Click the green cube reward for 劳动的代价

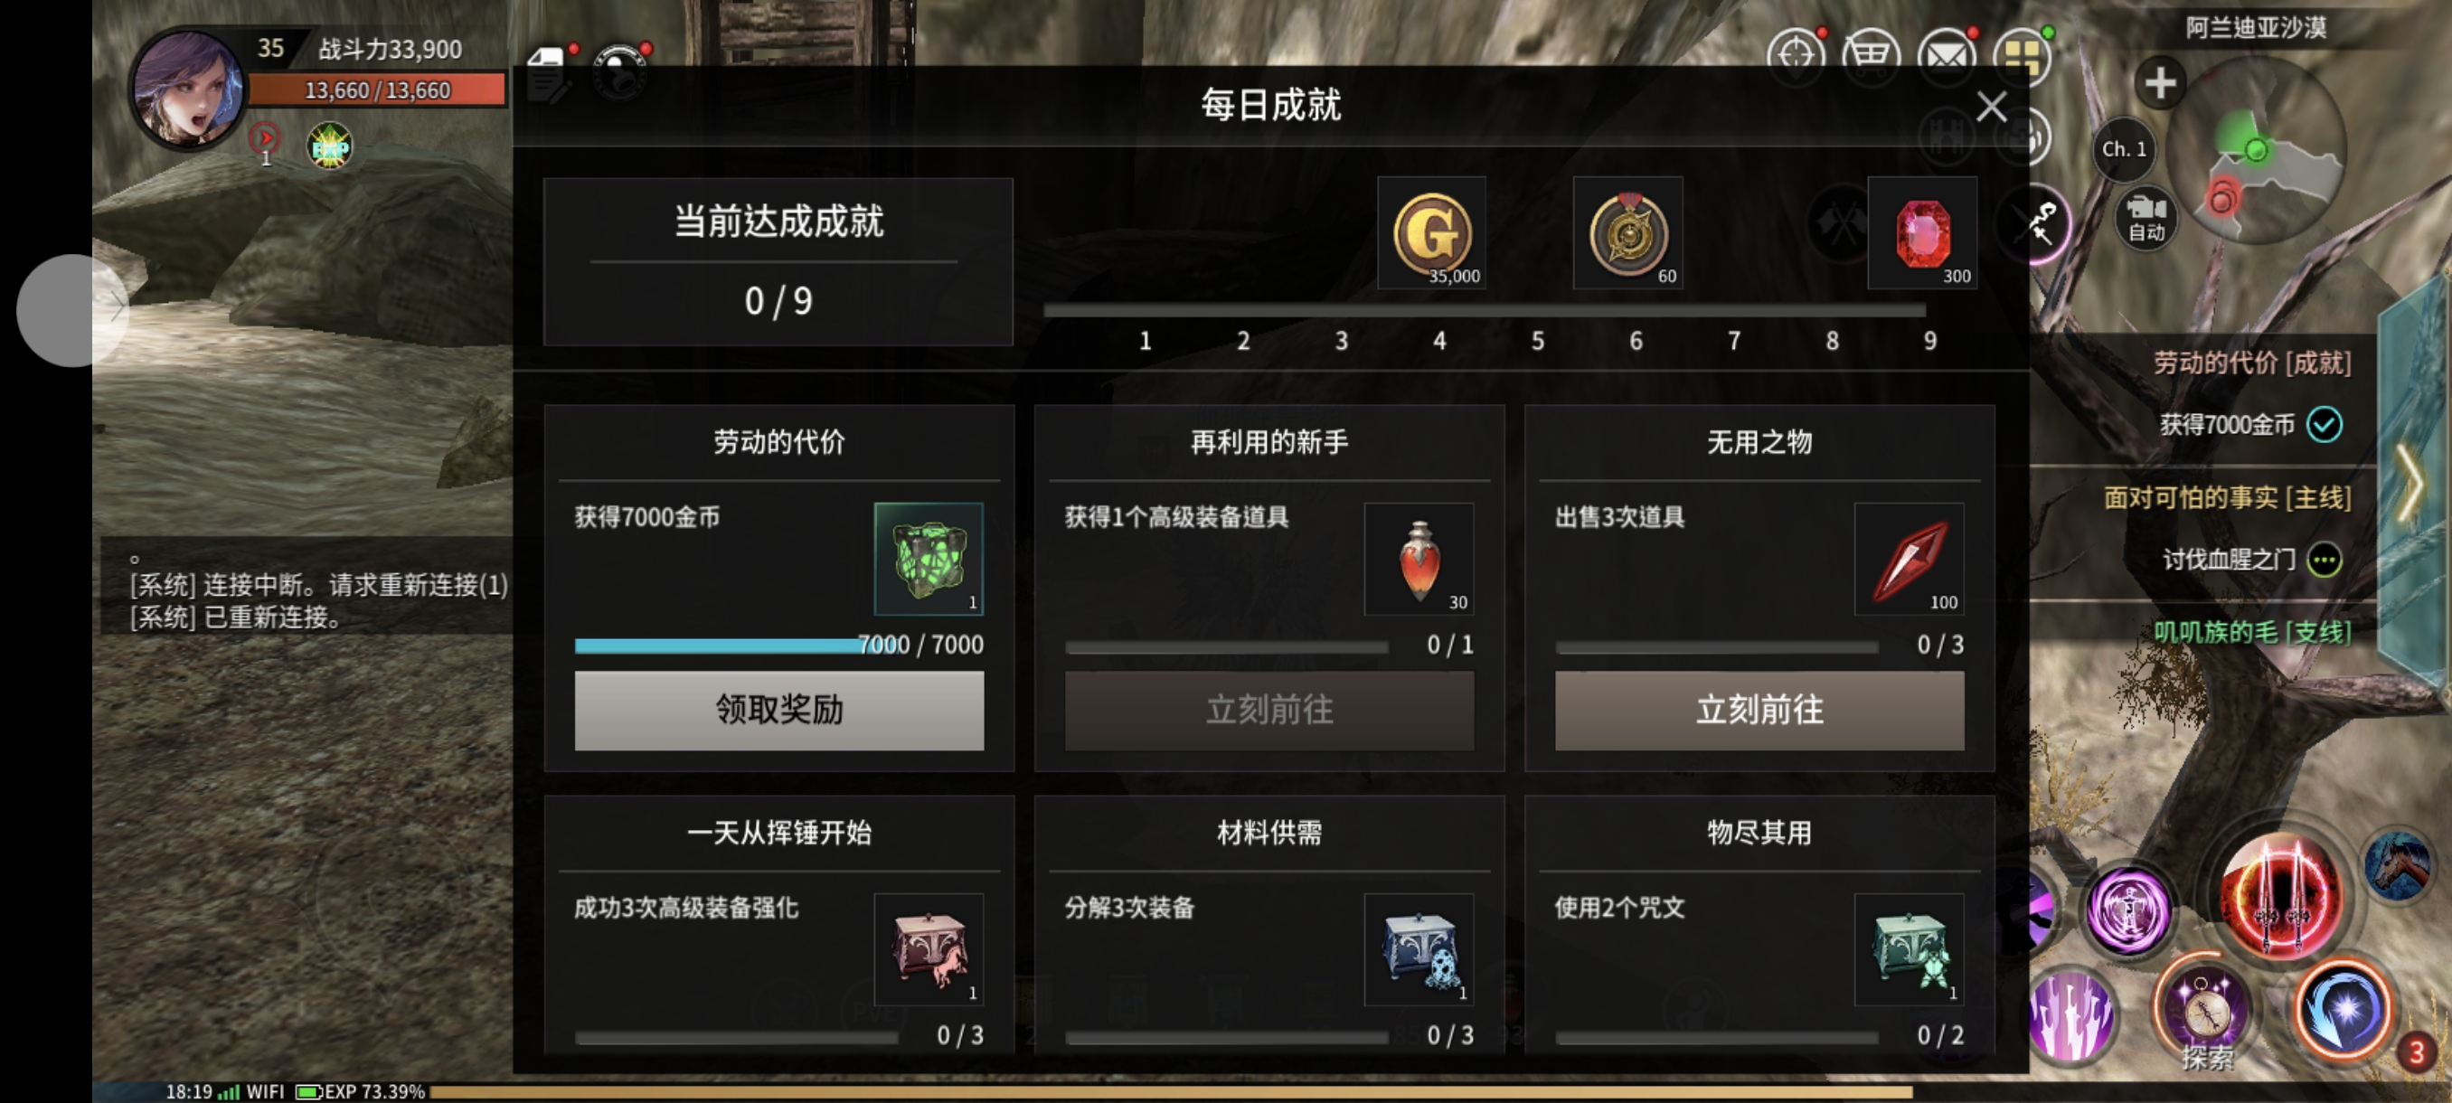(x=928, y=559)
